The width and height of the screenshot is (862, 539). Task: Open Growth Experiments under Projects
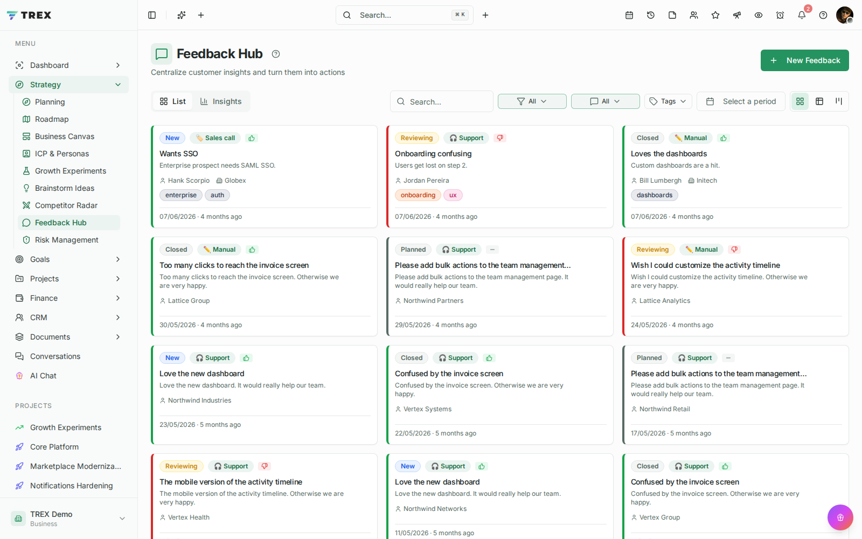click(68, 427)
